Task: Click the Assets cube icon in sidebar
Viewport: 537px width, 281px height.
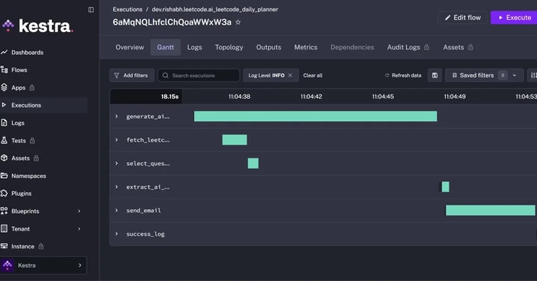Action: (4, 158)
